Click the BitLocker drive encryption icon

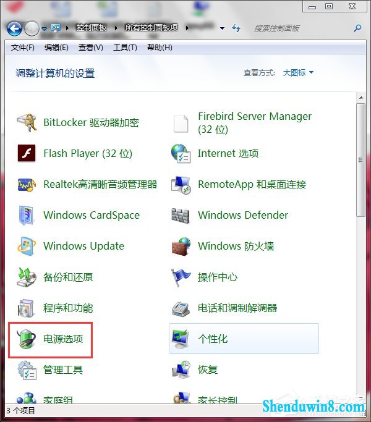pos(27,123)
